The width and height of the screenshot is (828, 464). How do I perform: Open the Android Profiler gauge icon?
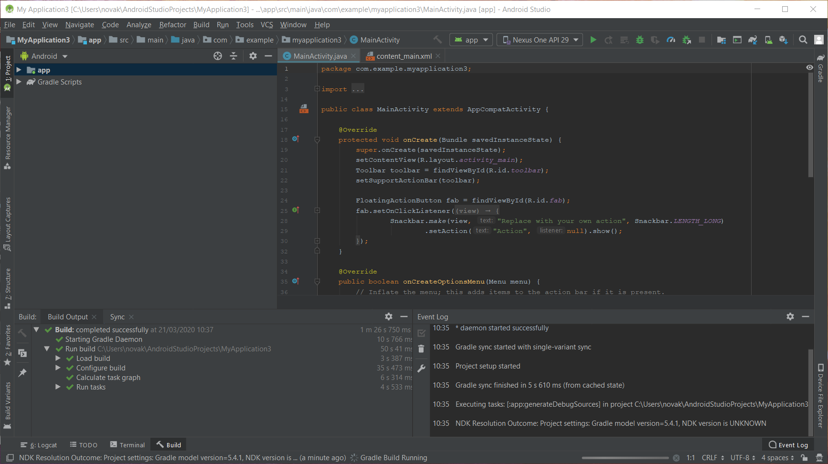[671, 40]
